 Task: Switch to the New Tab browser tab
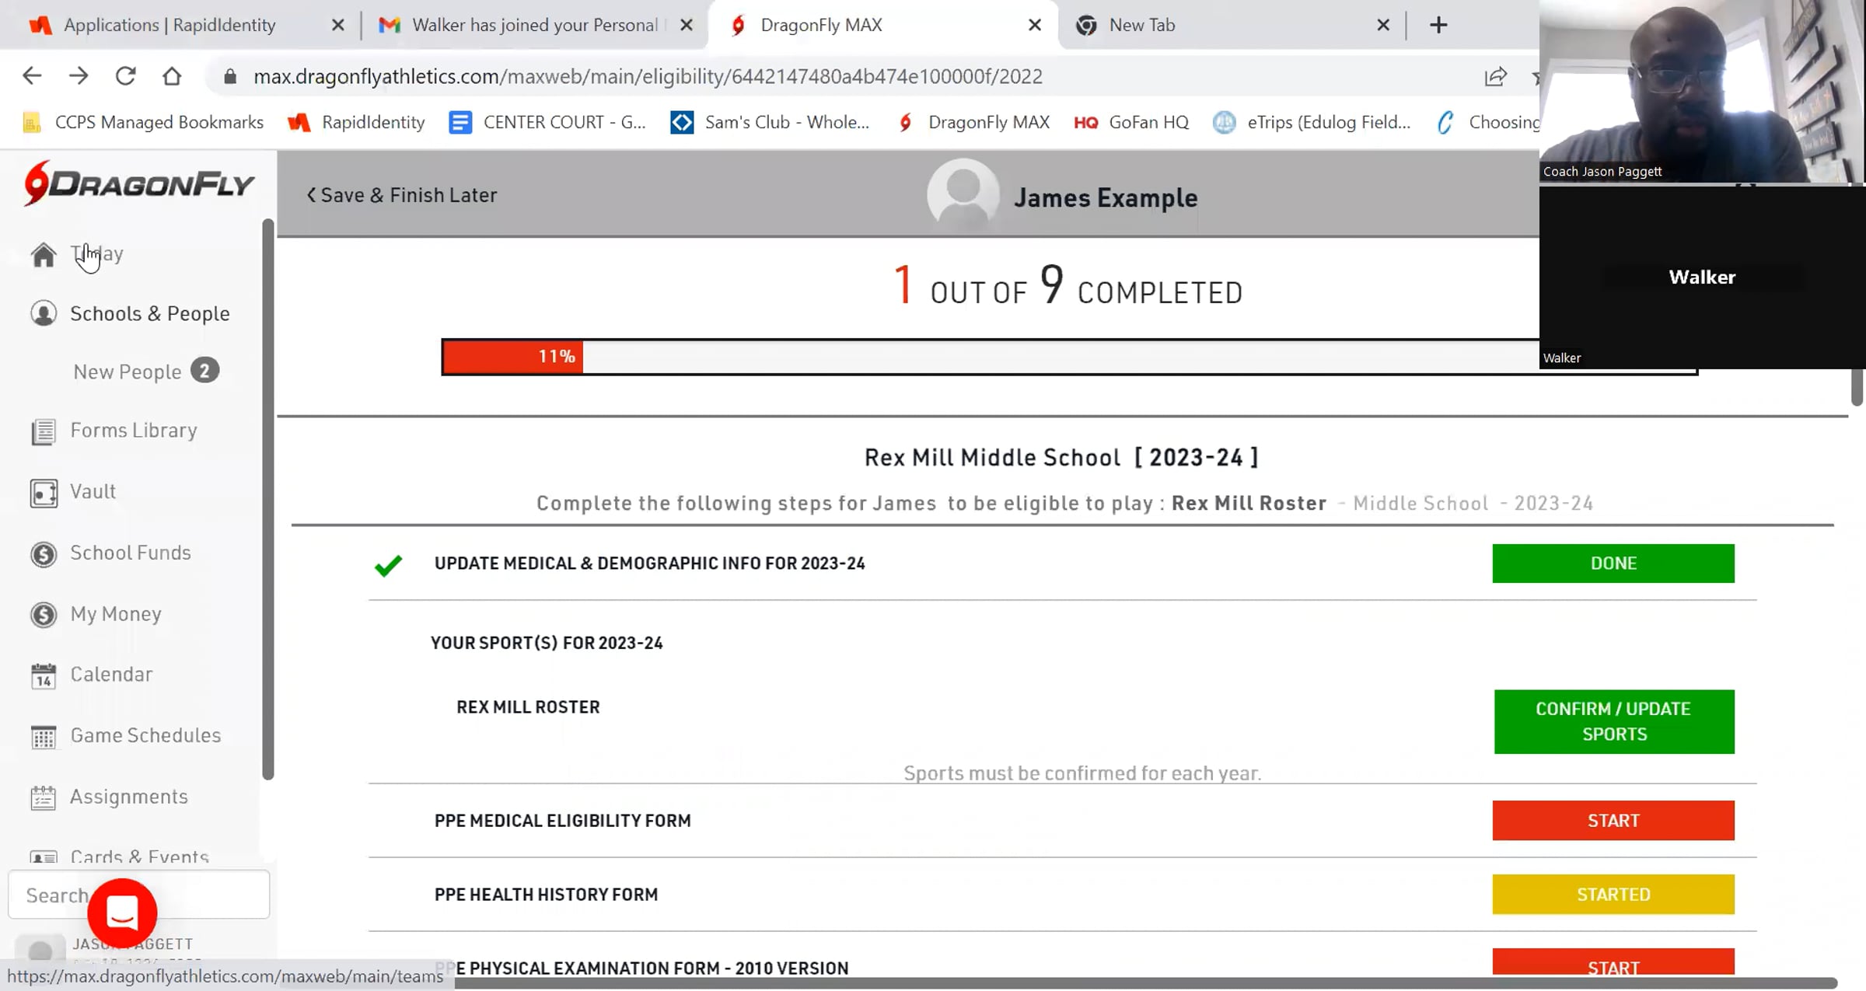pyautogui.click(x=1142, y=25)
